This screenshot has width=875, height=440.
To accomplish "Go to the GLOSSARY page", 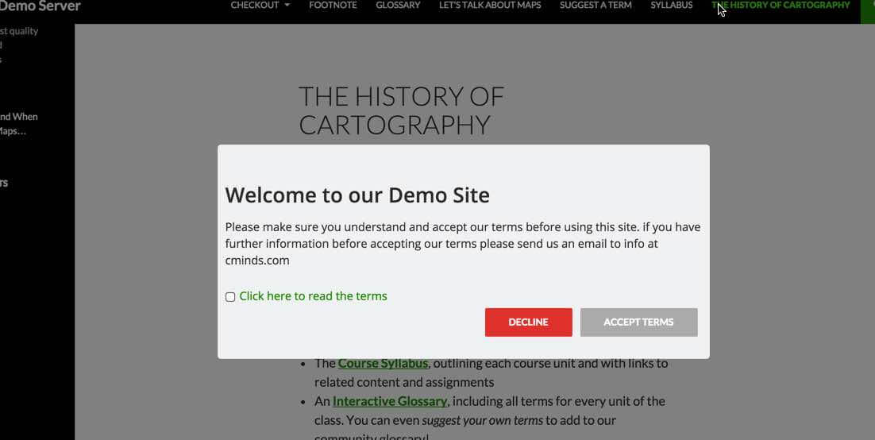I will click(398, 6).
